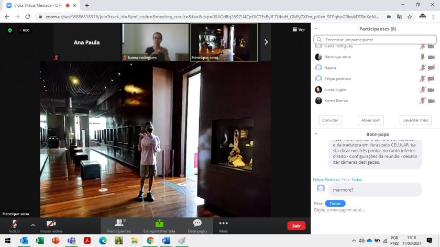Click green shield encryption info icon
The image size is (440, 247).
click(10, 30)
